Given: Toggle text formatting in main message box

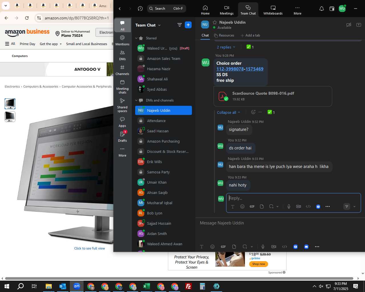Looking at the screenshot, I should tap(202, 247).
